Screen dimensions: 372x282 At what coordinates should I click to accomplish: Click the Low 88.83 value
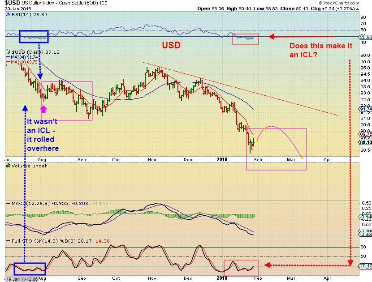266,9
